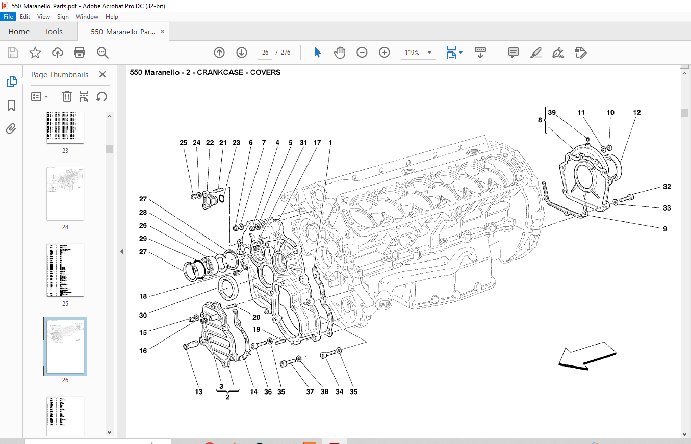This screenshot has width=691, height=444.
Task: Open the Sign document pen tool
Action: tap(558, 53)
